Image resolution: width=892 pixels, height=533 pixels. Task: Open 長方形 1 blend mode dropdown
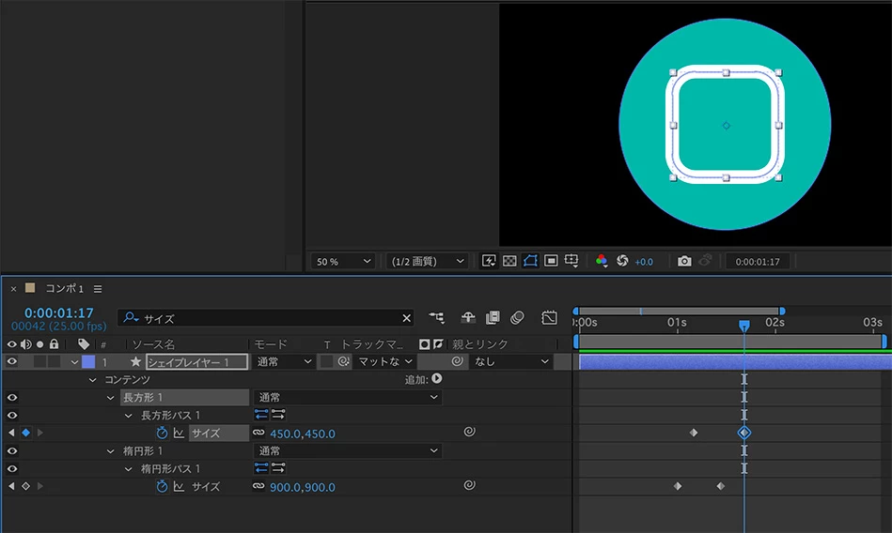click(x=348, y=397)
